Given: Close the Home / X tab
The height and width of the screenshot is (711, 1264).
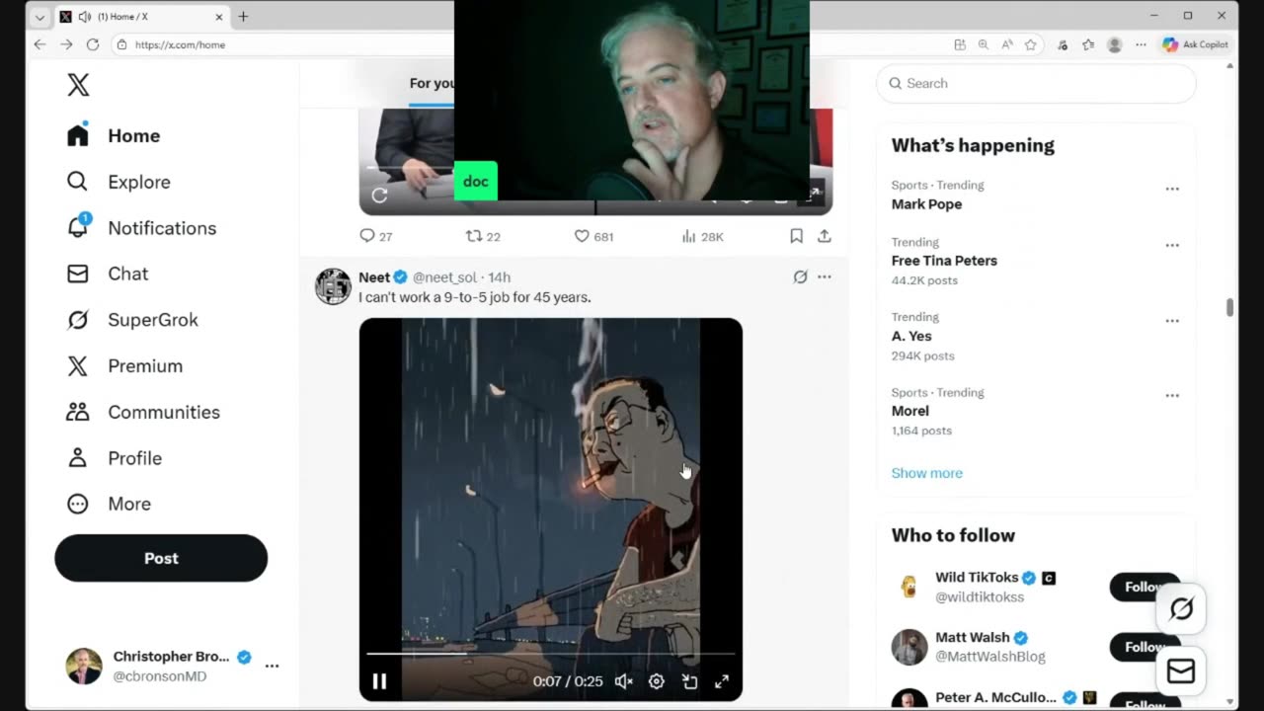Looking at the screenshot, I should click(218, 17).
